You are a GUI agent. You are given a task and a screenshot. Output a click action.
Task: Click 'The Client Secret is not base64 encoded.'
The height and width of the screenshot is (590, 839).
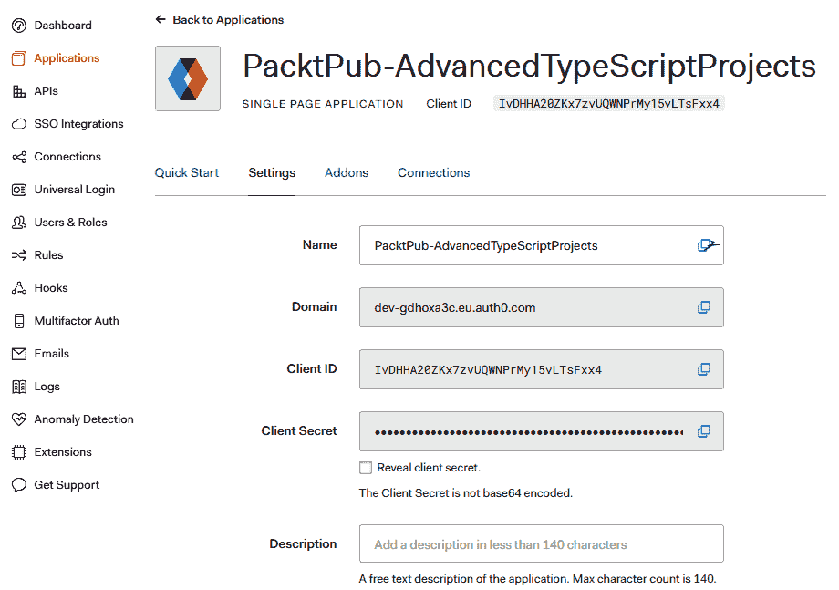465,493
